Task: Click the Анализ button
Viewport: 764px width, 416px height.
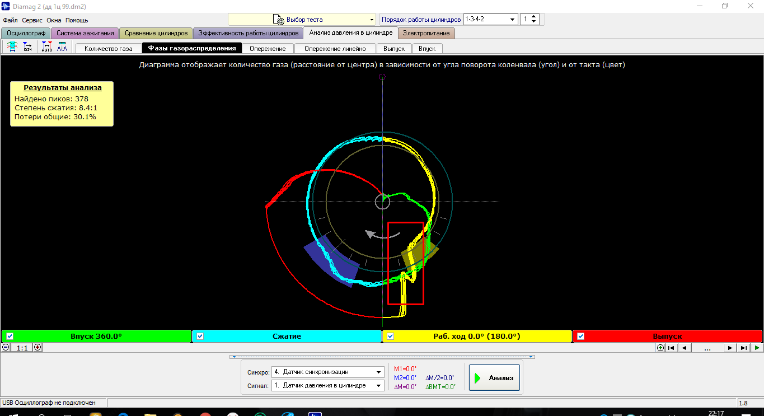Action: (495, 378)
